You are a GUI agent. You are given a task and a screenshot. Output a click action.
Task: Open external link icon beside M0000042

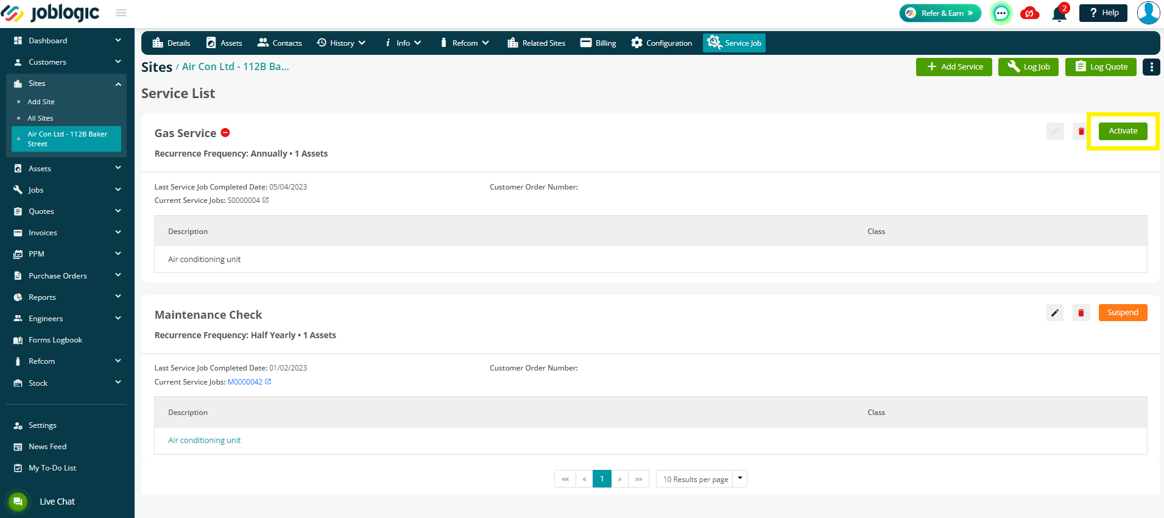(x=268, y=381)
